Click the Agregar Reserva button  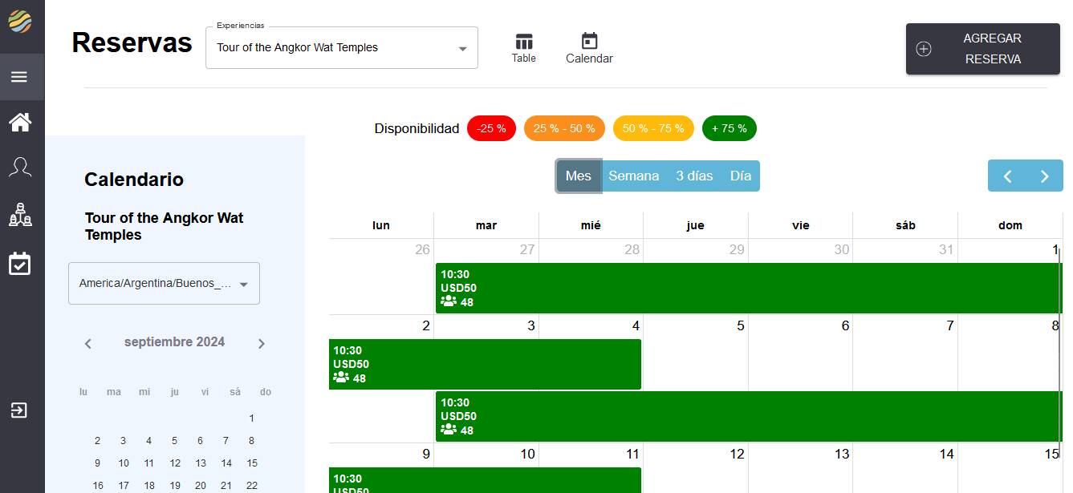[x=982, y=49]
